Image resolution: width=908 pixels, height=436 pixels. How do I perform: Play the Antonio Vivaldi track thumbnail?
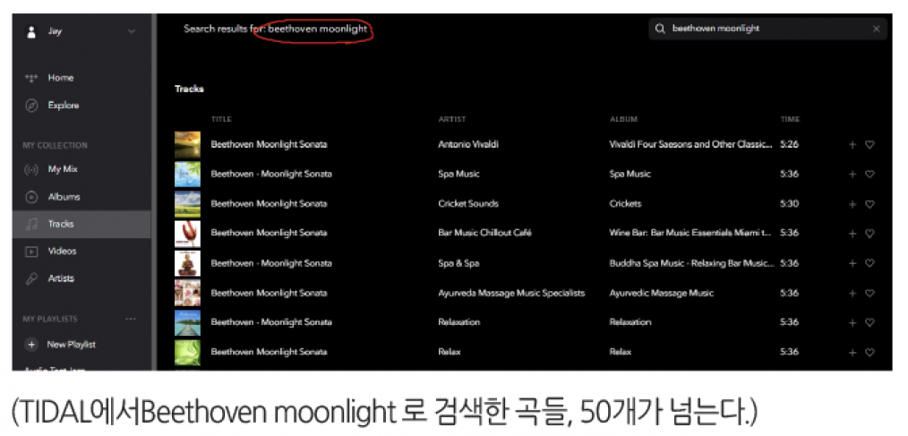pyautogui.click(x=188, y=145)
